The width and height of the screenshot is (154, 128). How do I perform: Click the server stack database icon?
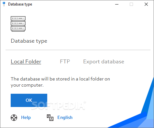18,24
